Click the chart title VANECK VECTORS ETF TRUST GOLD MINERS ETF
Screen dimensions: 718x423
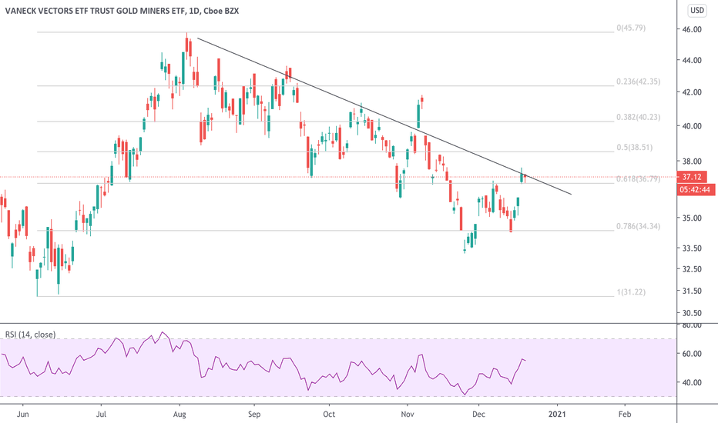click(x=95, y=11)
